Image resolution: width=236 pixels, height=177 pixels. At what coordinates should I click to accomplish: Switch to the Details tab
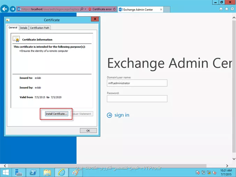coord(23,28)
